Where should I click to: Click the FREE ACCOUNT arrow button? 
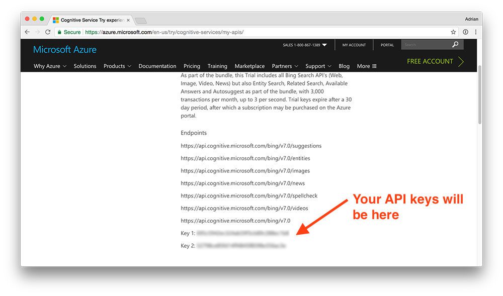[435, 61]
